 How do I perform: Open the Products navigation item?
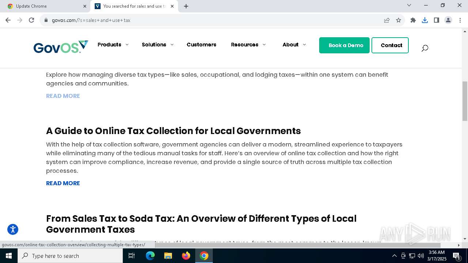(109, 45)
